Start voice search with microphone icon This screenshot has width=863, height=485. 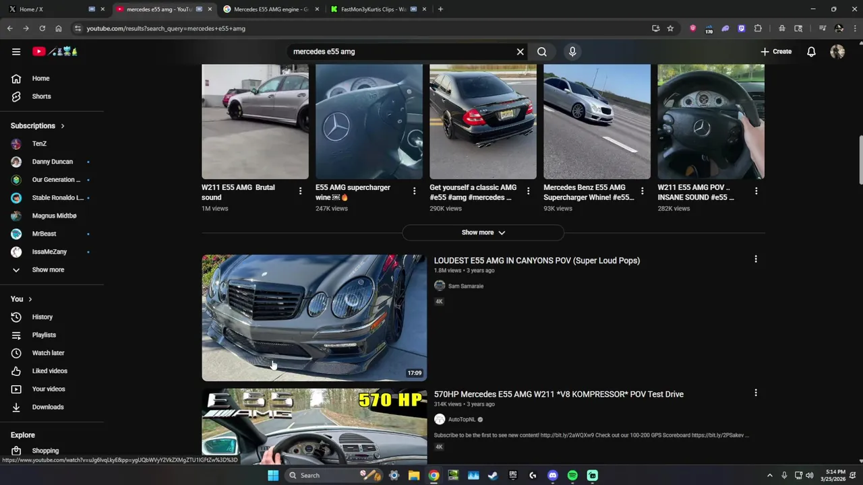pos(572,51)
